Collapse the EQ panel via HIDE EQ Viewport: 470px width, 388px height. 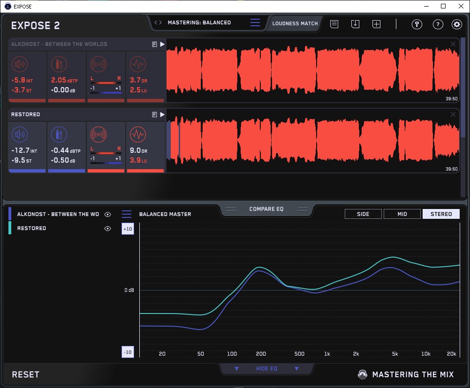(x=266, y=369)
